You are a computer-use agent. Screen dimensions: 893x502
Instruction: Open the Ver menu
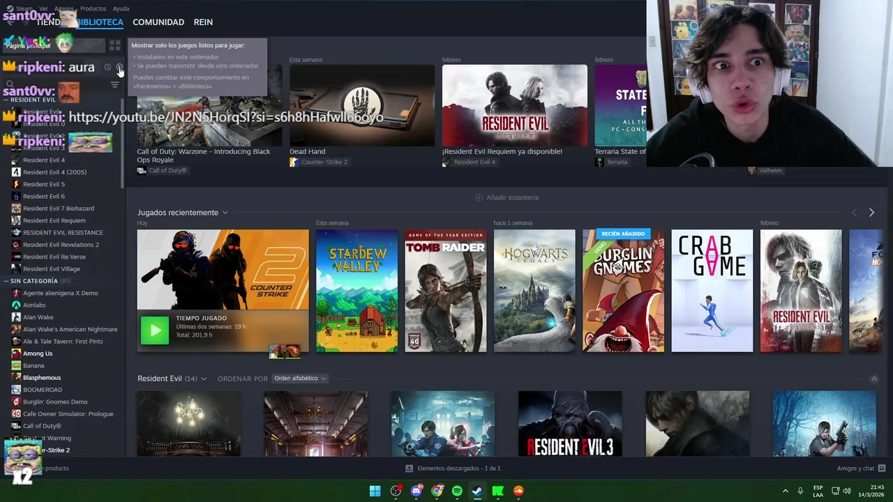(x=43, y=8)
